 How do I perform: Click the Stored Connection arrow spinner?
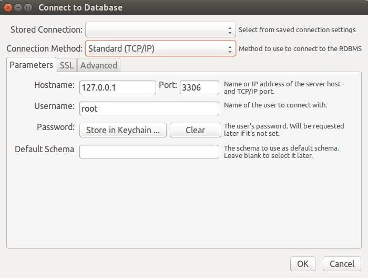coord(230,30)
